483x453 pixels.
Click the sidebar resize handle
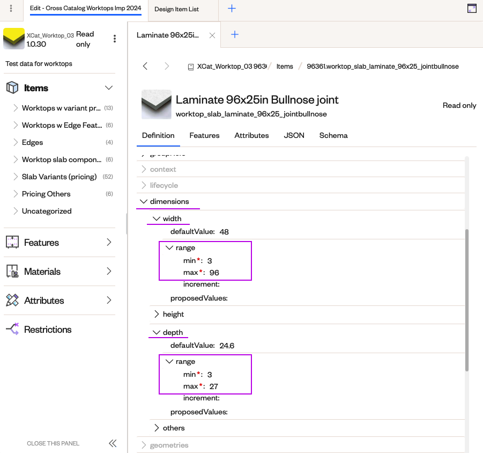point(127,224)
